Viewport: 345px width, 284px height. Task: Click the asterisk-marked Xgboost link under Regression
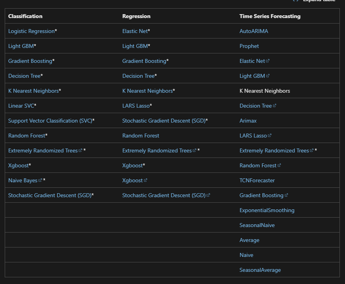(133, 166)
